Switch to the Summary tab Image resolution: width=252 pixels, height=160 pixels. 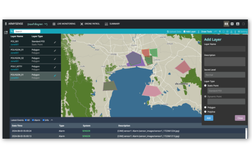click(112, 24)
